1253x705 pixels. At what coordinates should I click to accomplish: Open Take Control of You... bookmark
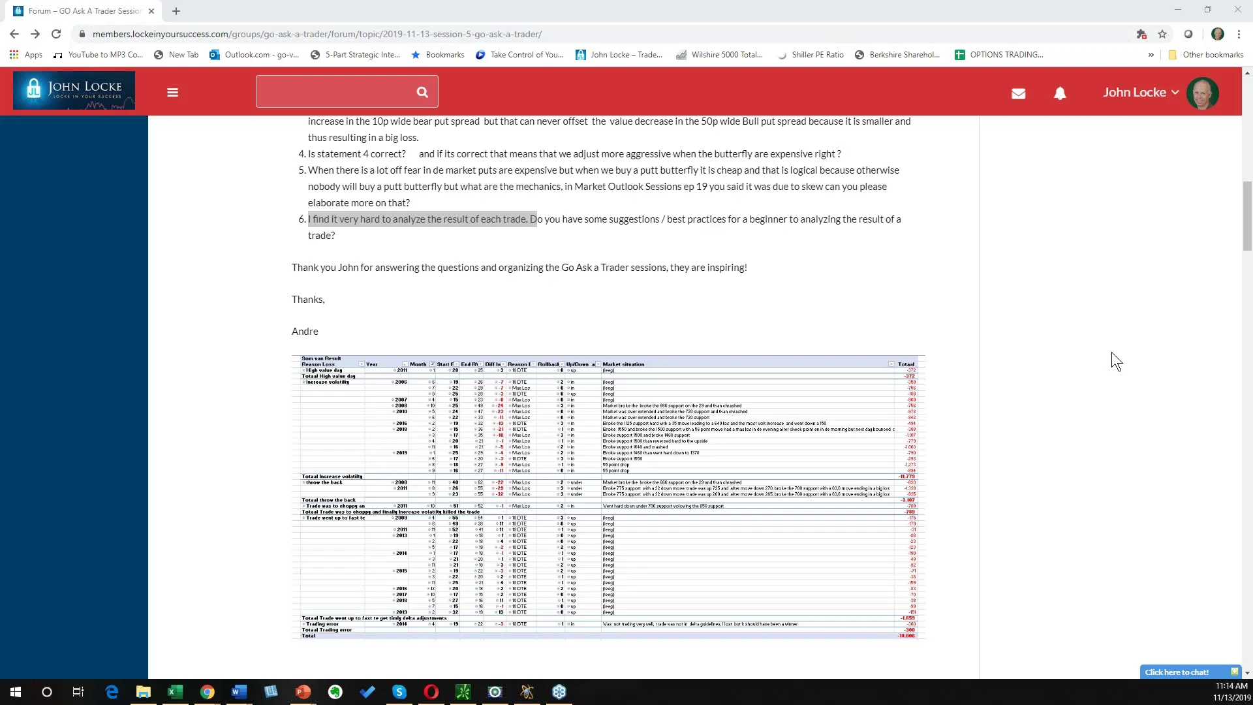[520, 55]
